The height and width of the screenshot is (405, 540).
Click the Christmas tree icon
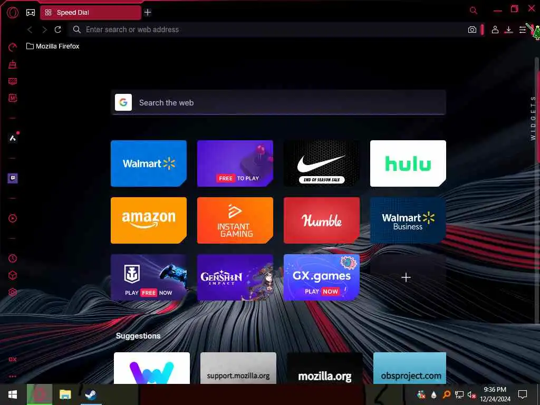[x=536, y=33]
